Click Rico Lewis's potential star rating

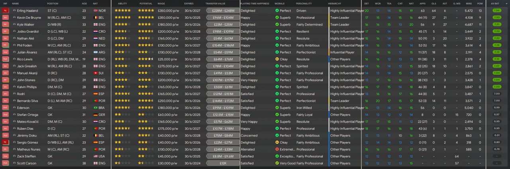(146, 59)
